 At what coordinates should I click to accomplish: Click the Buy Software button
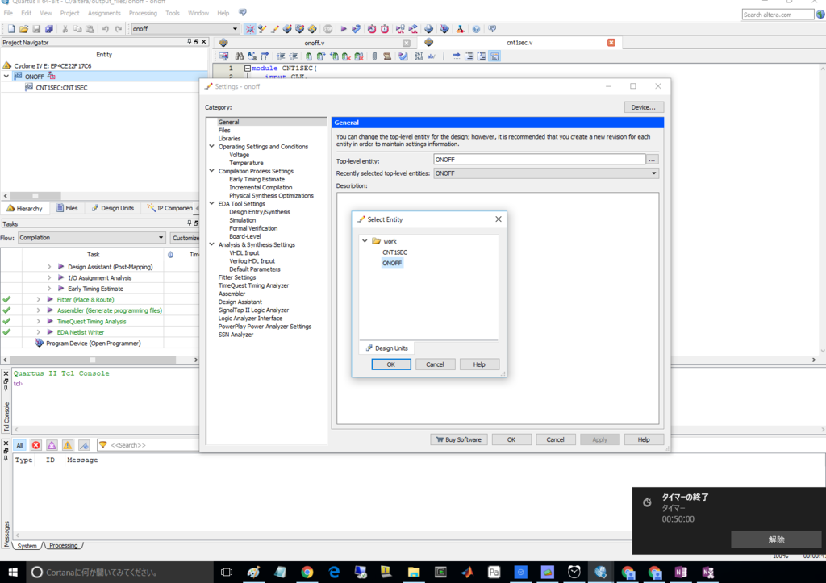pos(459,439)
